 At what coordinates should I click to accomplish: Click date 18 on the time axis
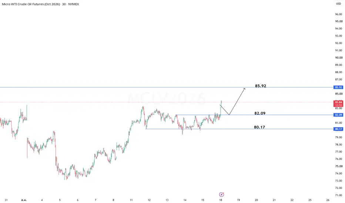pyautogui.click(x=221, y=200)
